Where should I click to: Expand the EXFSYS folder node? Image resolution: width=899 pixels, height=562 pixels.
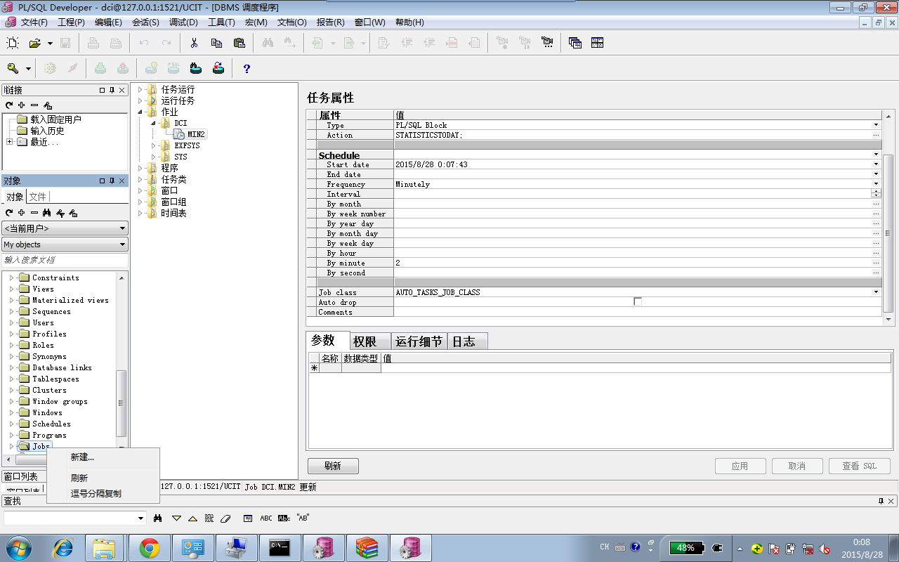(x=154, y=145)
